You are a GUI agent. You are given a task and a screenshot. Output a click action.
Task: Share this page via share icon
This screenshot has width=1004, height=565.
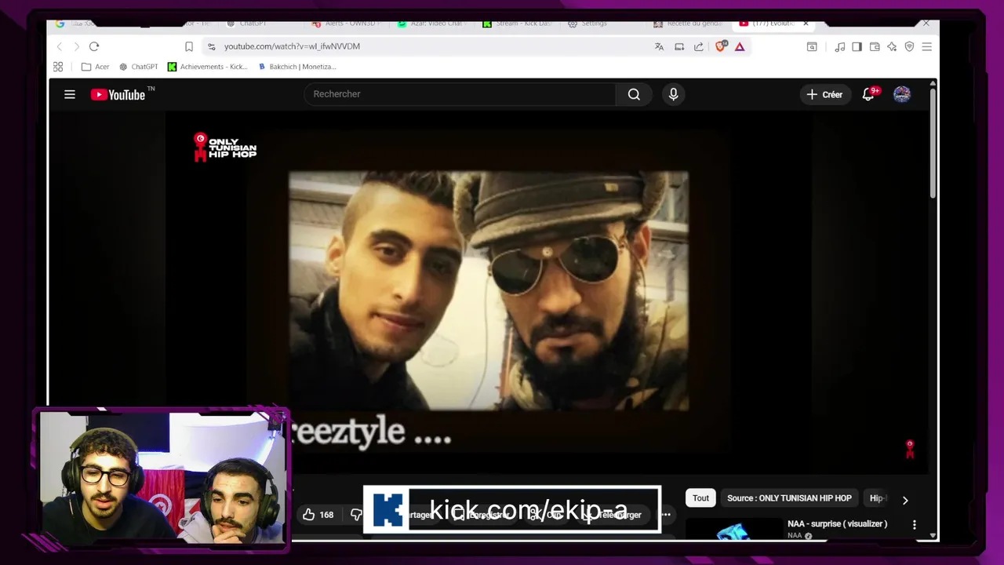pos(699,46)
